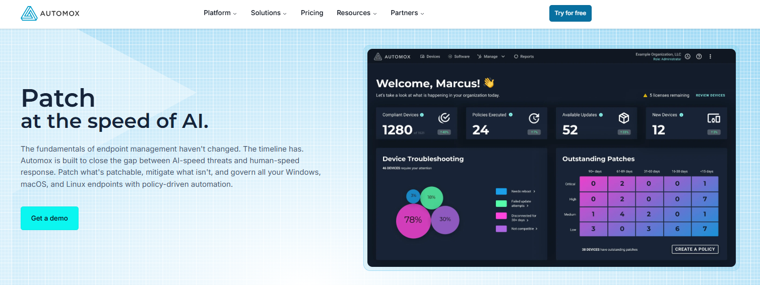Click the '38 DEVICES have outstanding patches' text
The height and width of the screenshot is (285, 760).
[610, 250]
